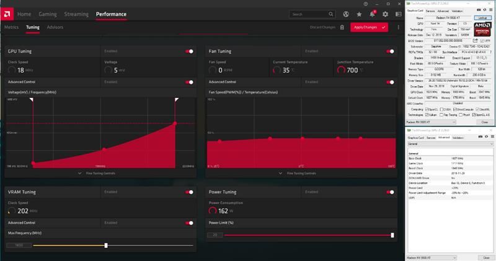Click the screenshot camera icon in lower GPU-Z
This screenshot has width=496, height=261.
point(480,136)
